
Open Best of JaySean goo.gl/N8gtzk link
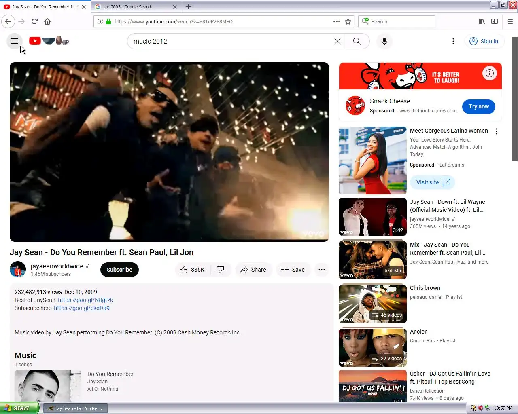(x=85, y=300)
